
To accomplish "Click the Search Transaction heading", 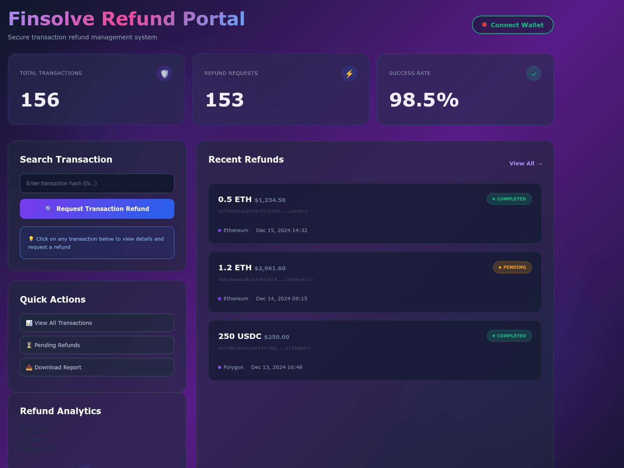I will 66,160.
